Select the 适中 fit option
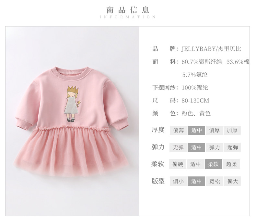The image size is (256, 222). point(196,181)
